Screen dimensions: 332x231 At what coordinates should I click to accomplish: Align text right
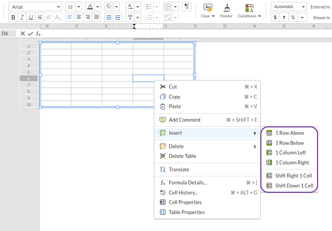88,17
